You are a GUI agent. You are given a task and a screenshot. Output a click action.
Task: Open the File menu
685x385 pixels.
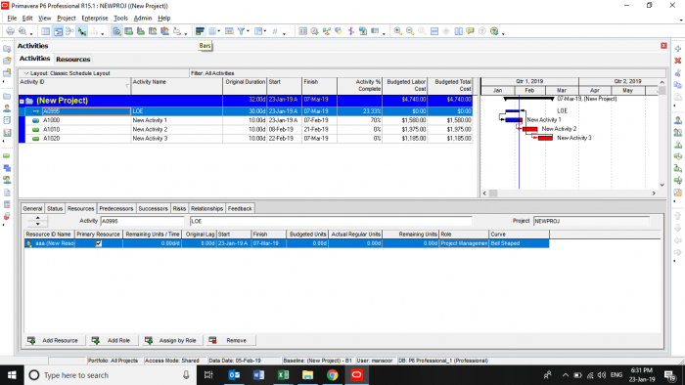tap(12, 18)
